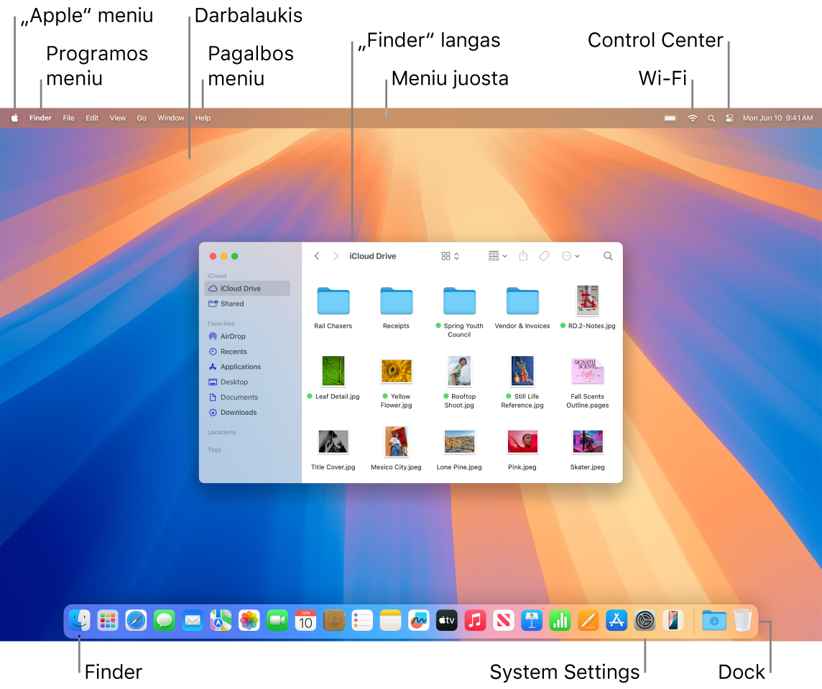
Task: Select Shared in the Finder sidebar
Action: pyautogui.click(x=247, y=304)
